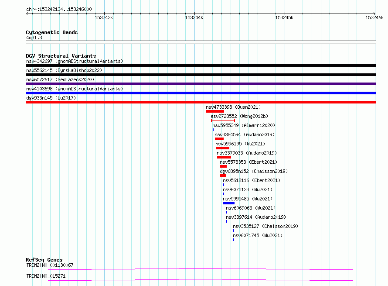Open the nsv6572617 Sedlazeck2020 variant label
Viewport: 388px width, 286px height.
coord(60,79)
